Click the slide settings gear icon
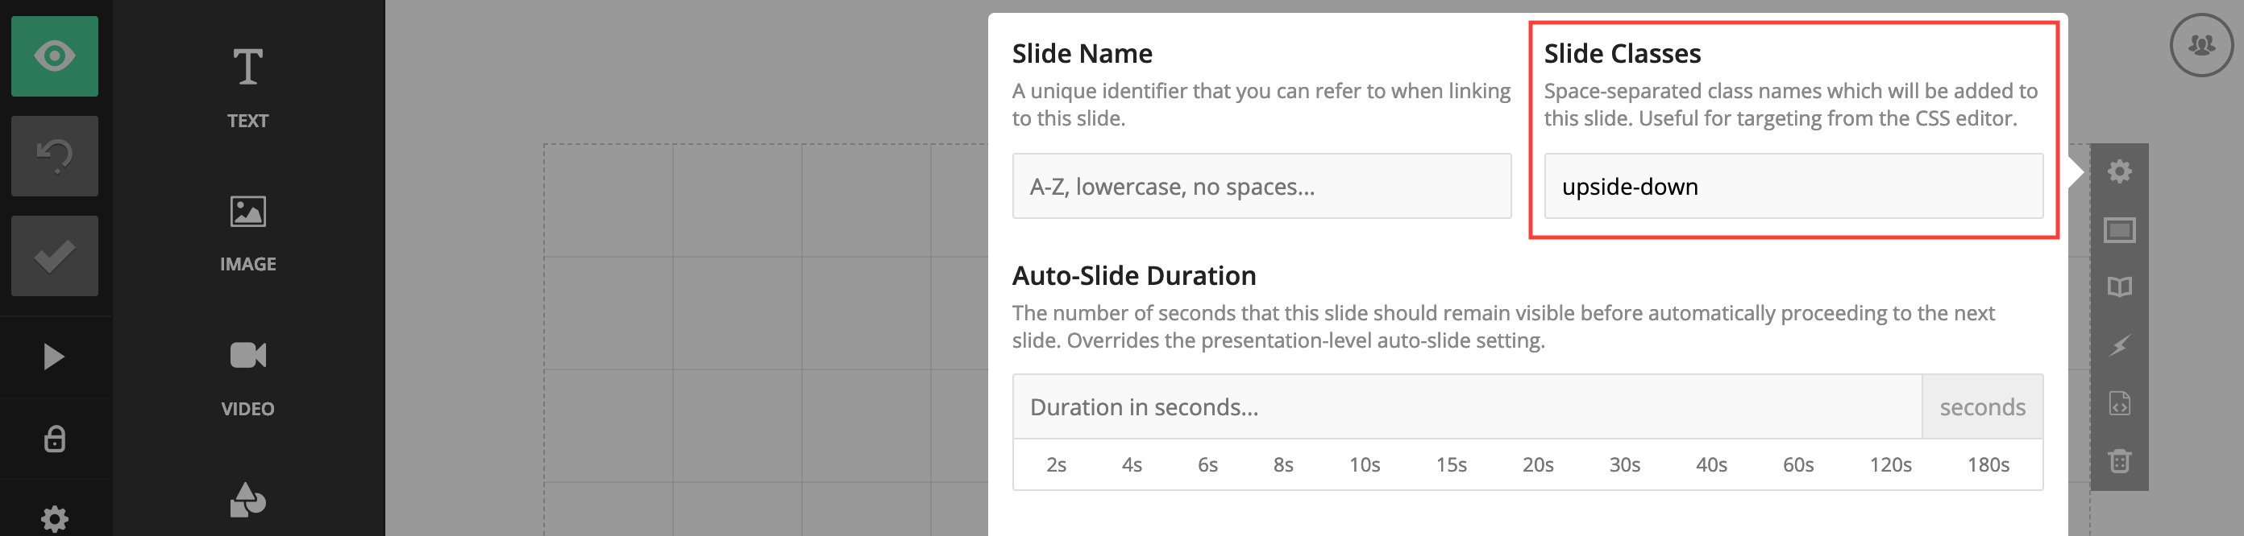 pyautogui.click(x=2118, y=171)
